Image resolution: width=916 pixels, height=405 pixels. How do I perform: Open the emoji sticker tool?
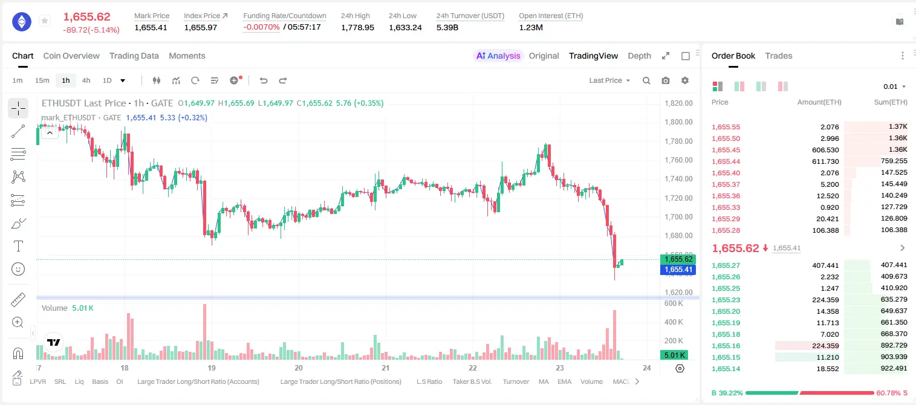pos(18,269)
